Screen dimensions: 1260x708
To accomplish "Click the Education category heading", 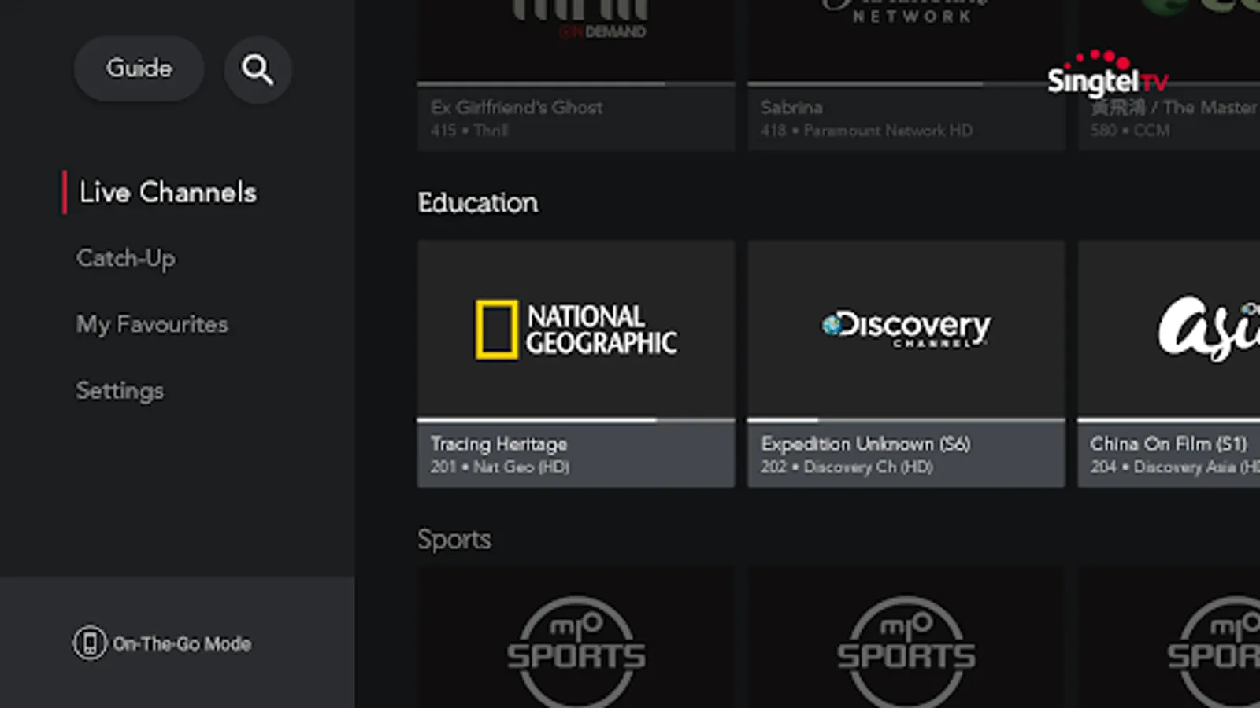I will click(x=478, y=203).
